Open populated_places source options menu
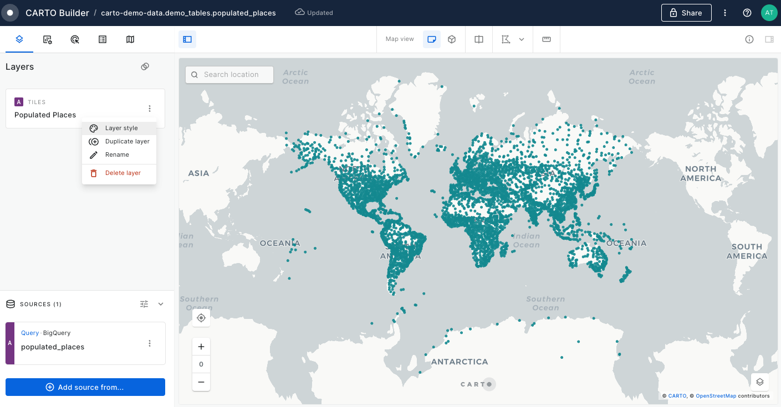 pyautogui.click(x=150, y=343)
